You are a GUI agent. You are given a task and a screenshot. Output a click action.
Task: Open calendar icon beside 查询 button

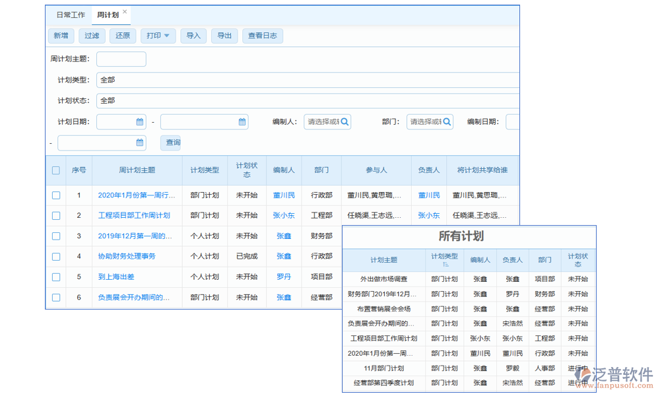(140, 143)
